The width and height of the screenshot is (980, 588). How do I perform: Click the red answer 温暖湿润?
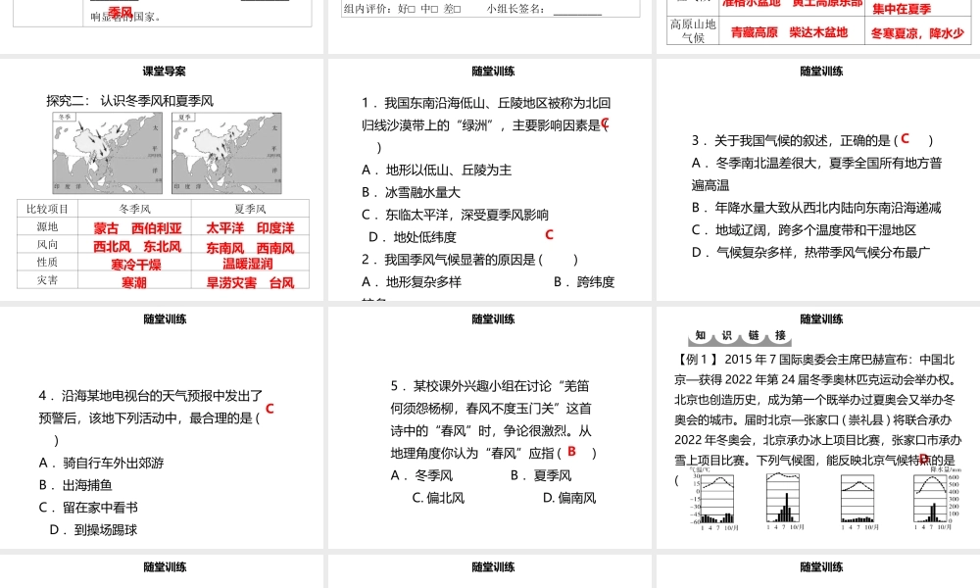(x=248, y=264)
